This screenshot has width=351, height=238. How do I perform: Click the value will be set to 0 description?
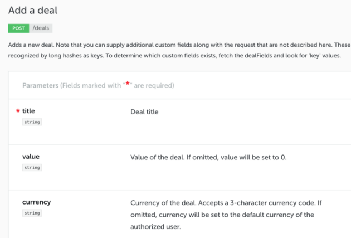pos(208,157)
